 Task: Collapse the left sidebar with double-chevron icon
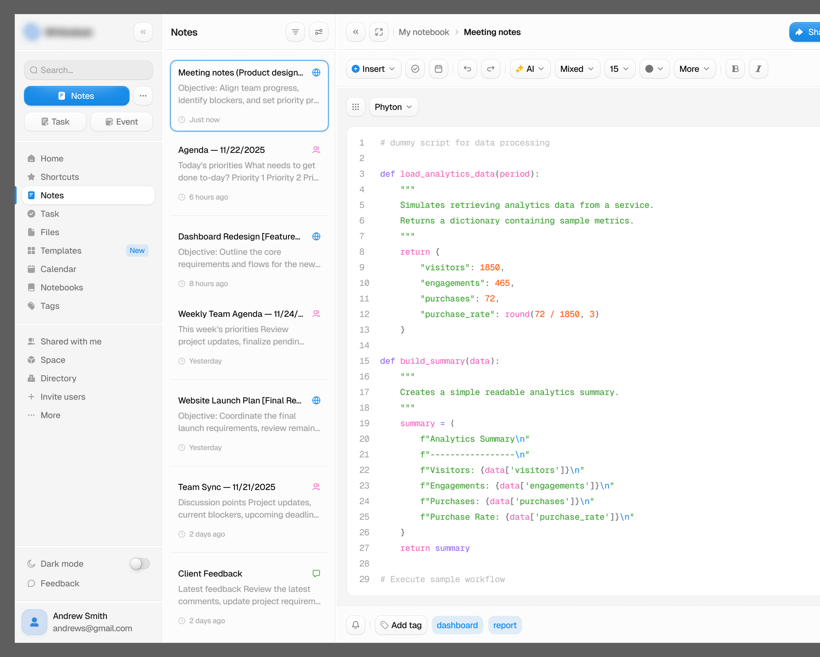[143, 32]
